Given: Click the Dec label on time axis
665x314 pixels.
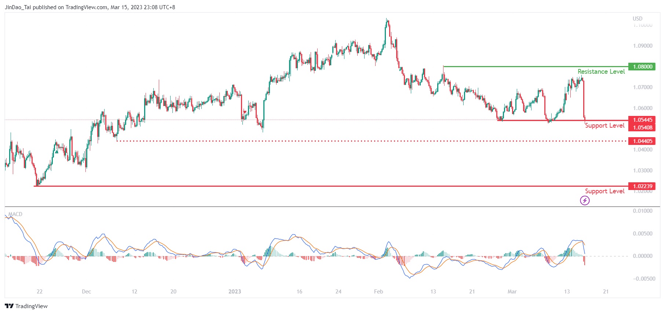Looking at the screenshot, I should coord(87,292).
